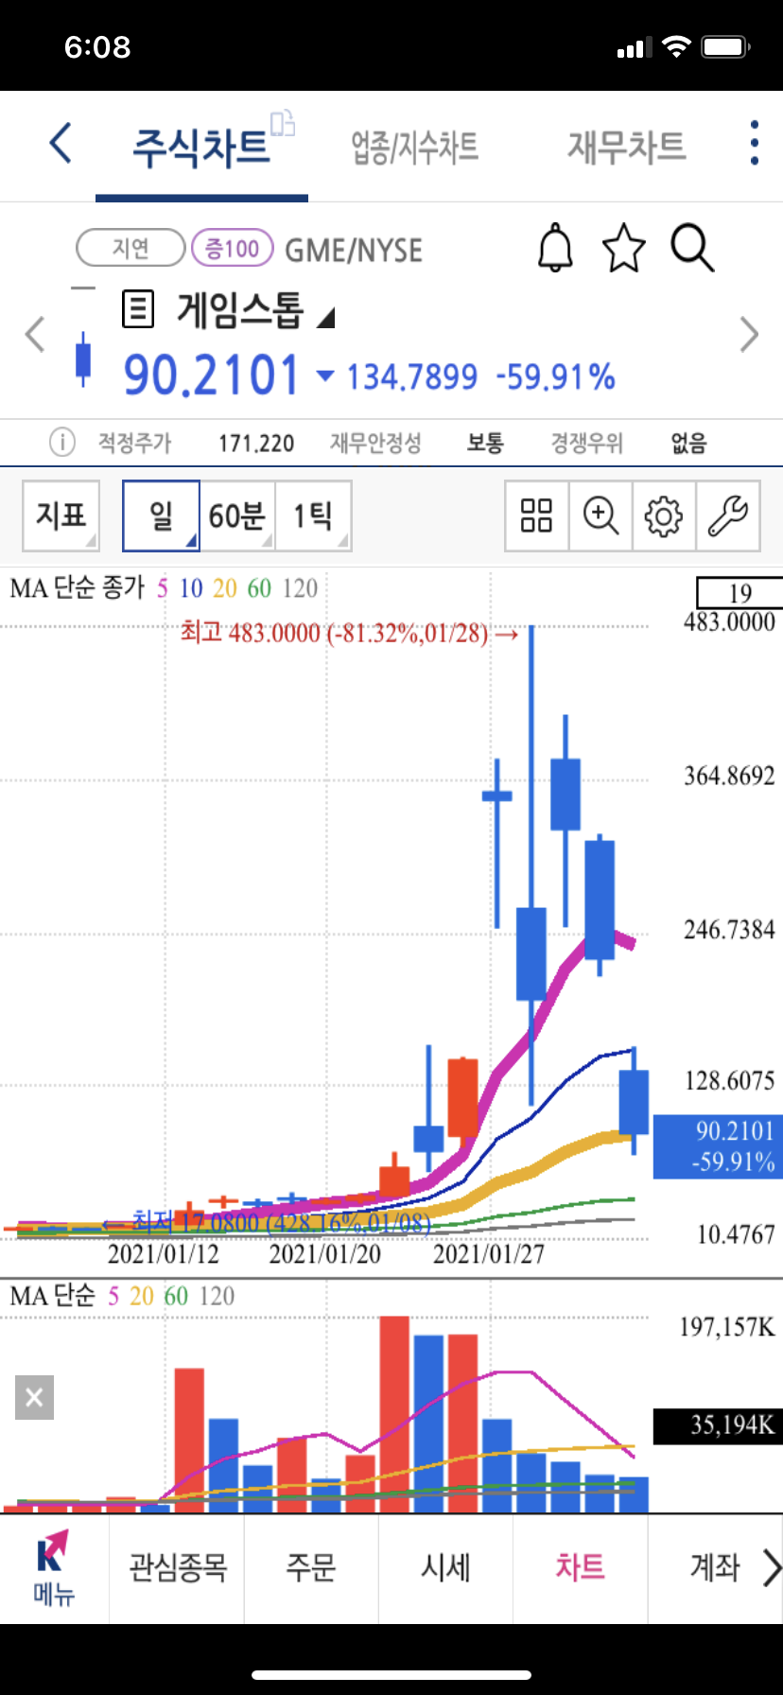The width and height of the screenshot is (783, 1695).
Task: Expand 게임스톱 stock name dropdown triangle
Action: click(x=325, y=318)
